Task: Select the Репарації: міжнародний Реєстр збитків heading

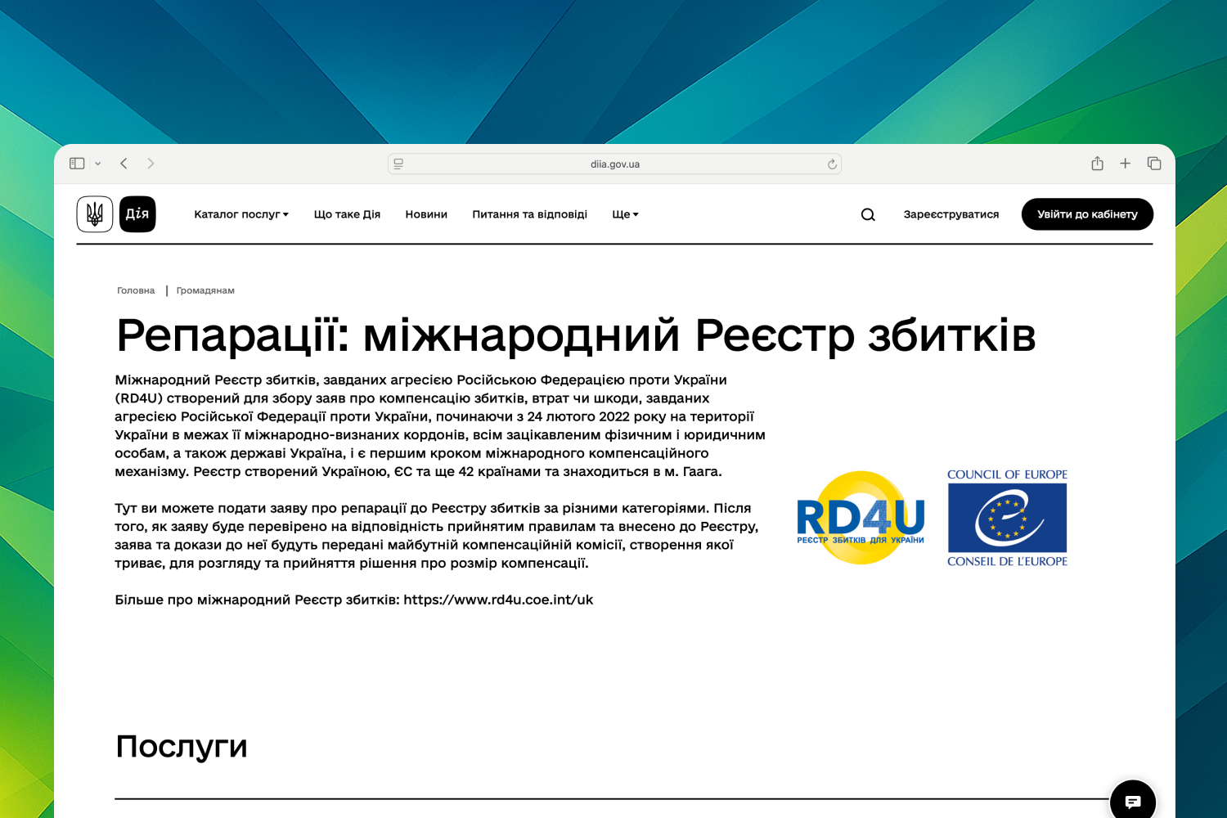Action: coord(576,335)
